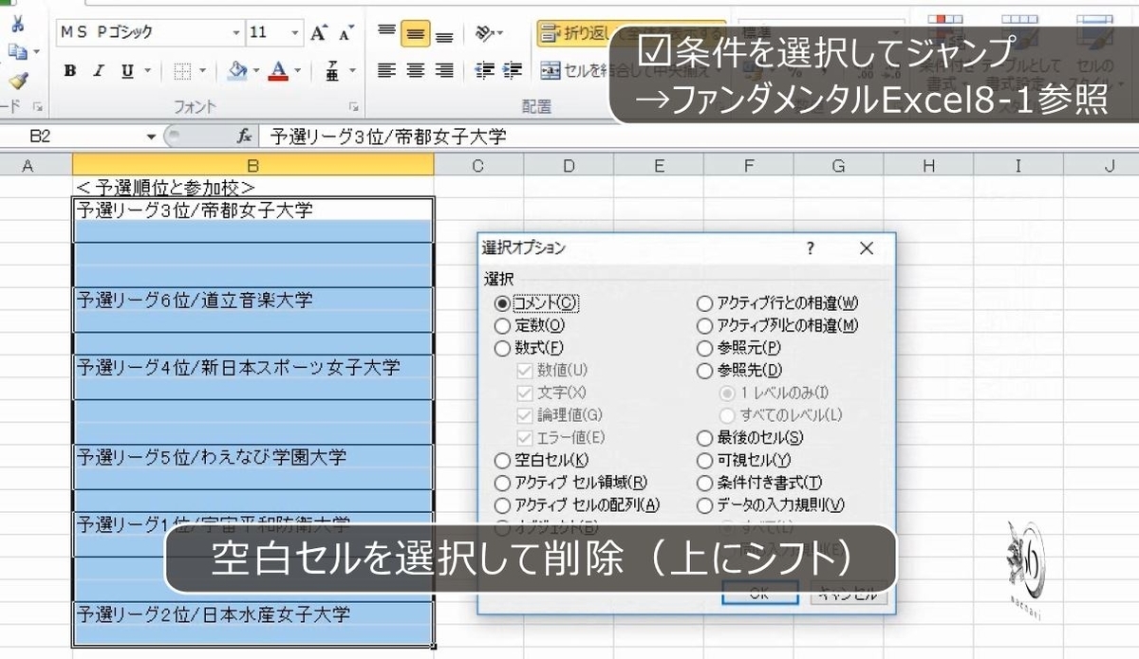This screenshot has height=659, width=1139.
Task: Click the fx Insert Function icon
Action: tap(244, 137)
